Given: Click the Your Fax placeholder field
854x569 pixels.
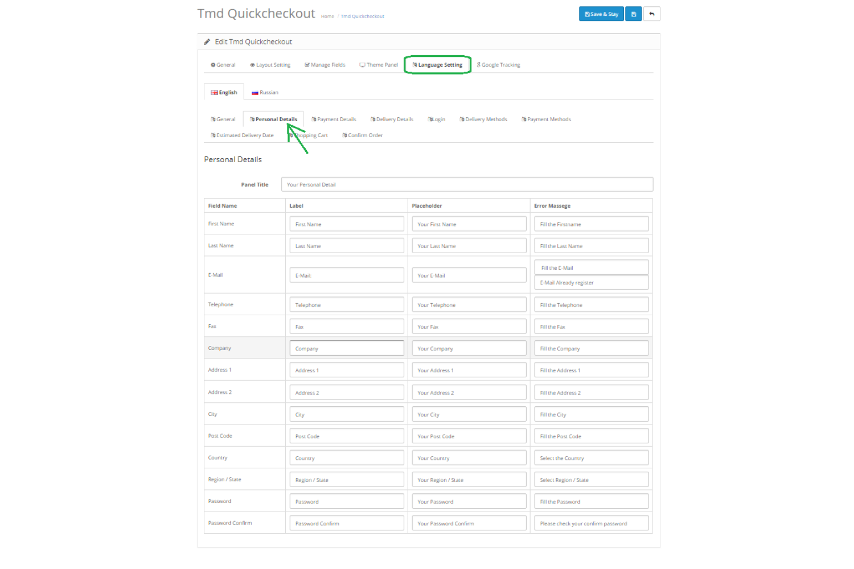Looking at the screenshot, I should pos(469,327).
